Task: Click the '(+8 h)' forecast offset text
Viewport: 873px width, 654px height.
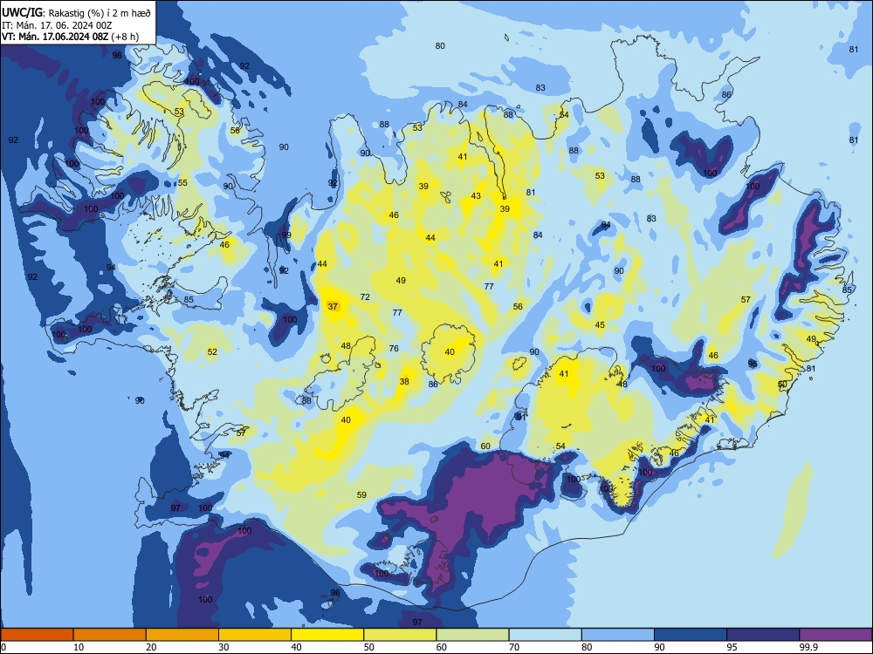Action: pos(125,37)
